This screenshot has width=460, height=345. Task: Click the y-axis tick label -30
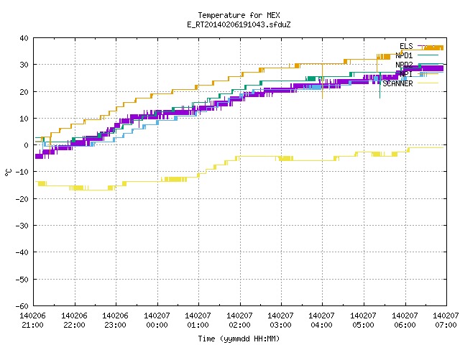click(x=22, y=226)
